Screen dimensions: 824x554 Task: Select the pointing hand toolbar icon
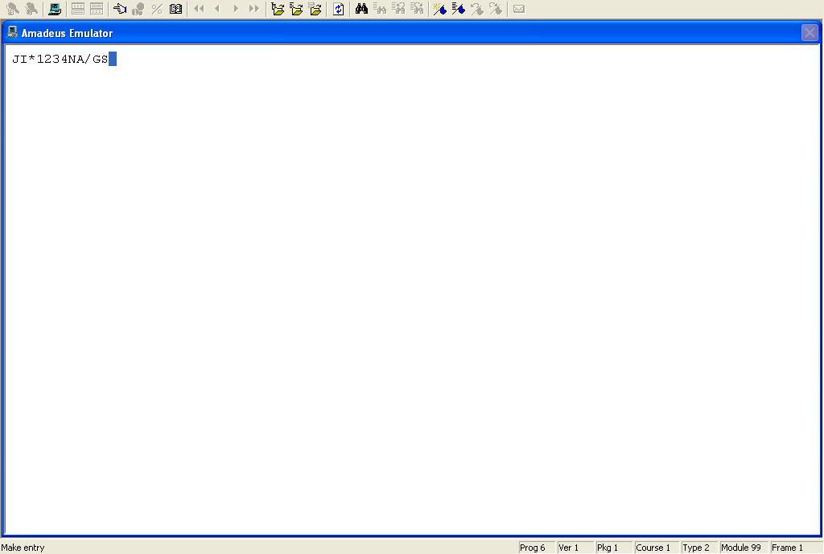click(x=120, y=9)
